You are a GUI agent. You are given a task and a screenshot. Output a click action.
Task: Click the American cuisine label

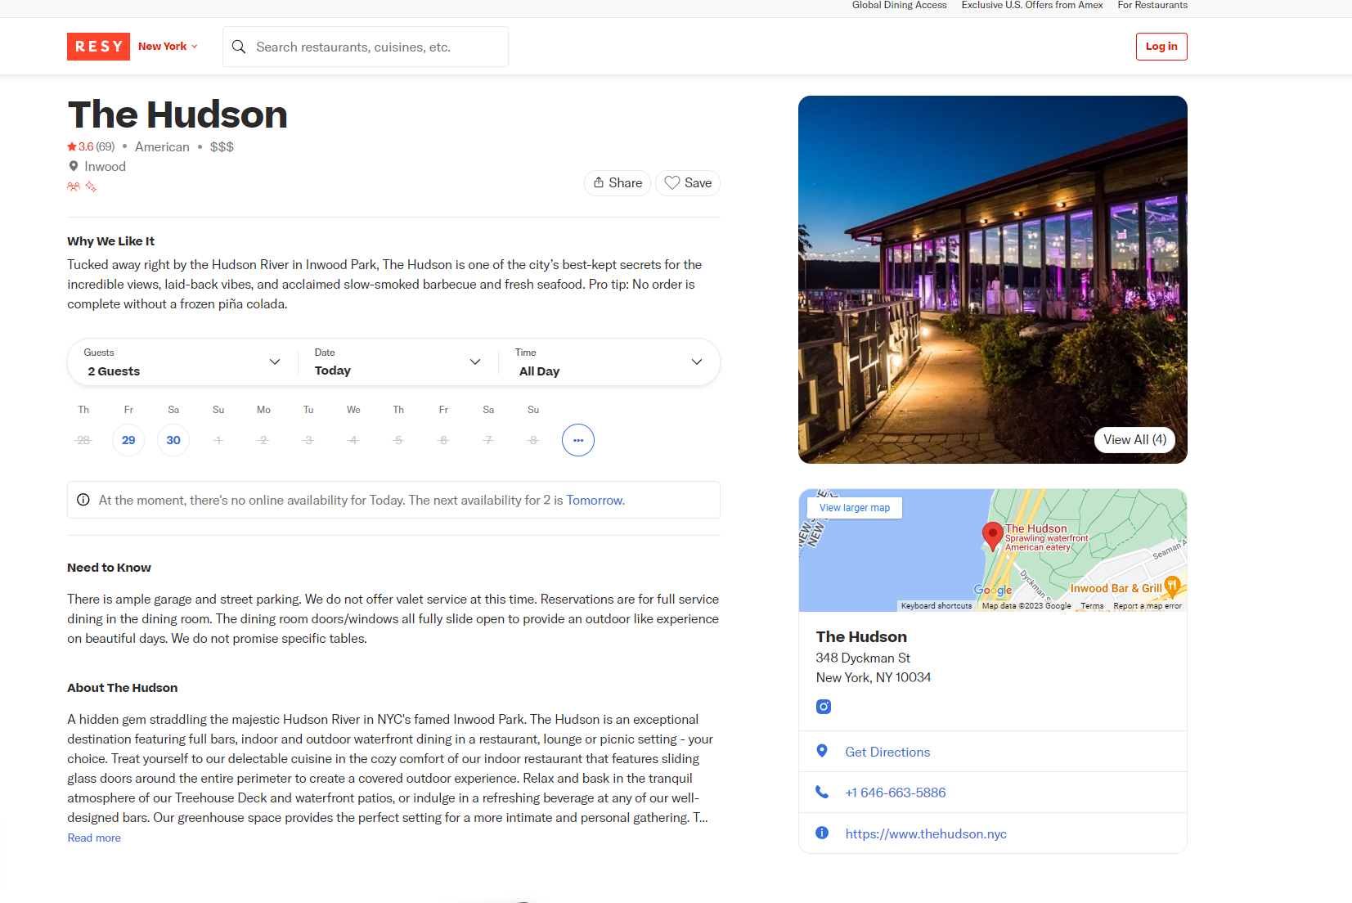(x=162, y=146)
